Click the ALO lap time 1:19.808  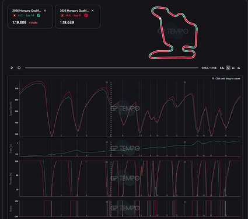(19, 23)
